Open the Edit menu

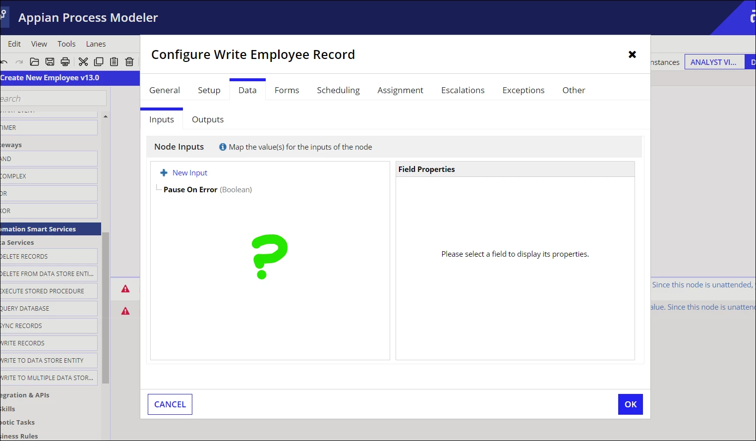click(x=14, y=44)
